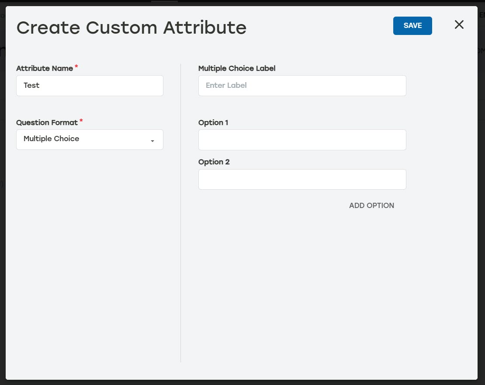Click the Multiple Choice Label heading
Image resolution: width=485 pixels, height=385 pixels.
click(237, 68)
